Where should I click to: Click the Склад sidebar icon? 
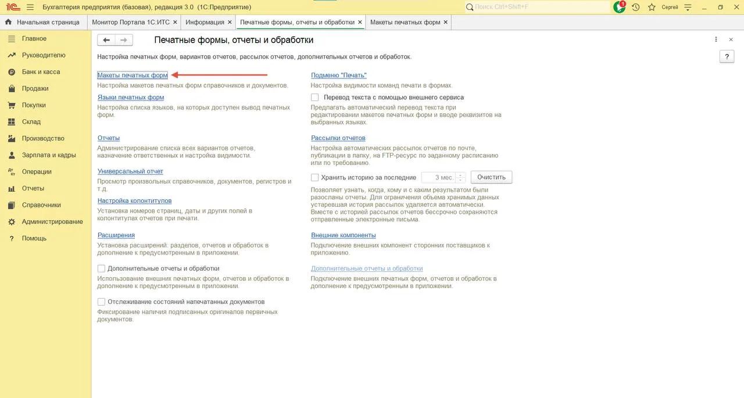click(x=11, y=122)
